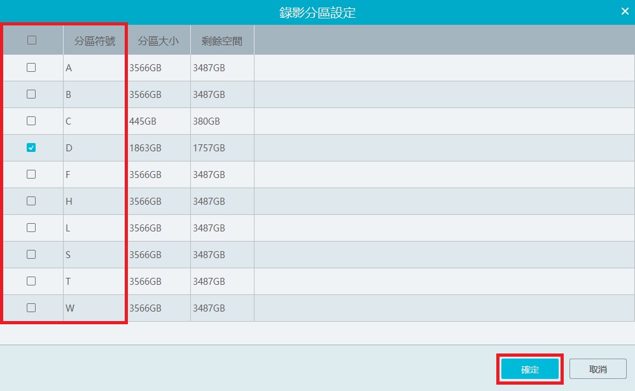The image size is (635, 391).
Task: Select the partition letter L cell
Action: [x=95, y=228]
